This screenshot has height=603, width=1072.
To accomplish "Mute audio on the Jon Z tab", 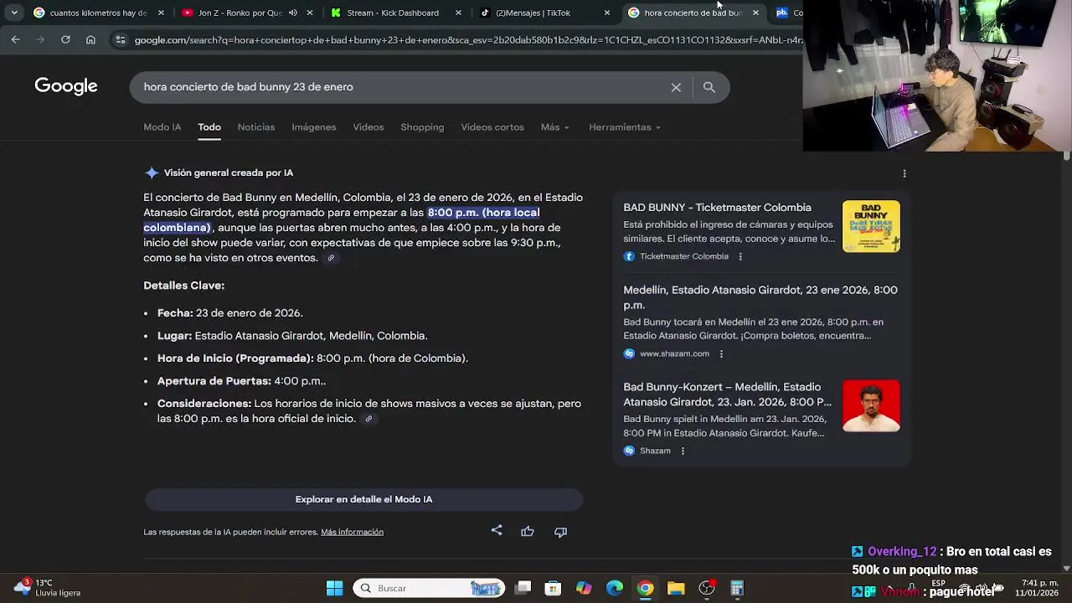I will [x=293, y=13].
